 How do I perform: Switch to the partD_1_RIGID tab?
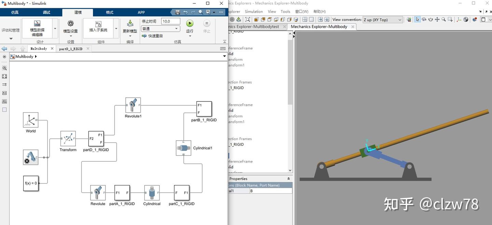[x=71, y=48]
